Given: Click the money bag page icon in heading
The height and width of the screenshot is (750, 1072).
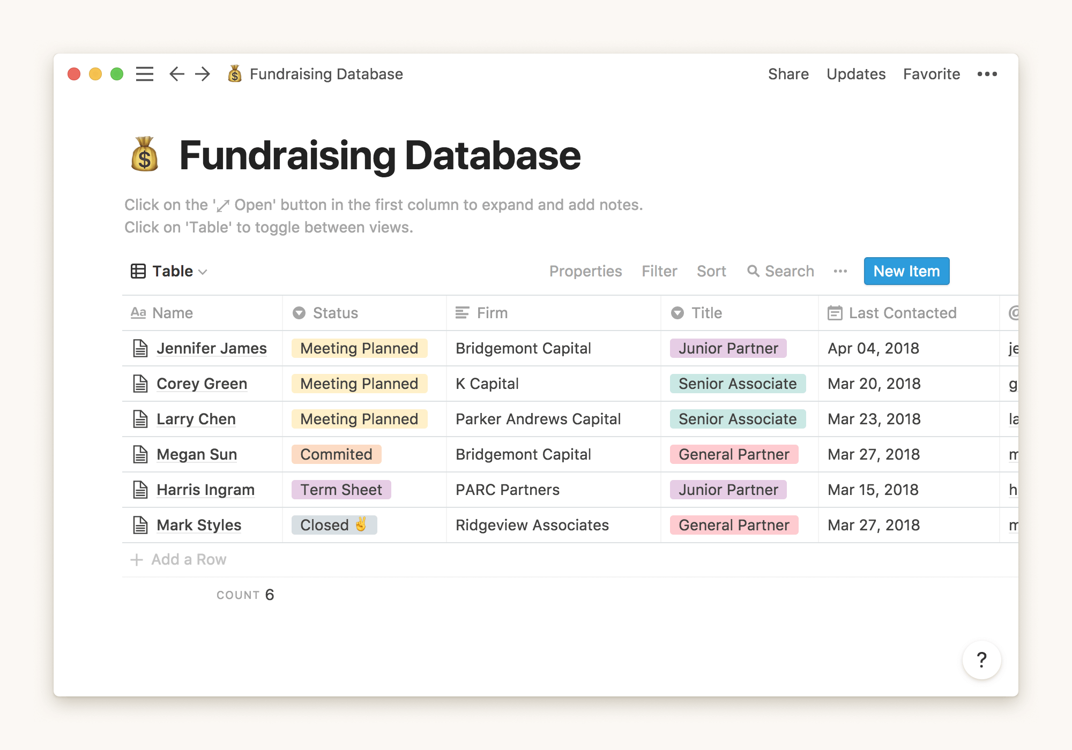Looking at the screenshot, I should pyautogui.click(x=145, y=155).
